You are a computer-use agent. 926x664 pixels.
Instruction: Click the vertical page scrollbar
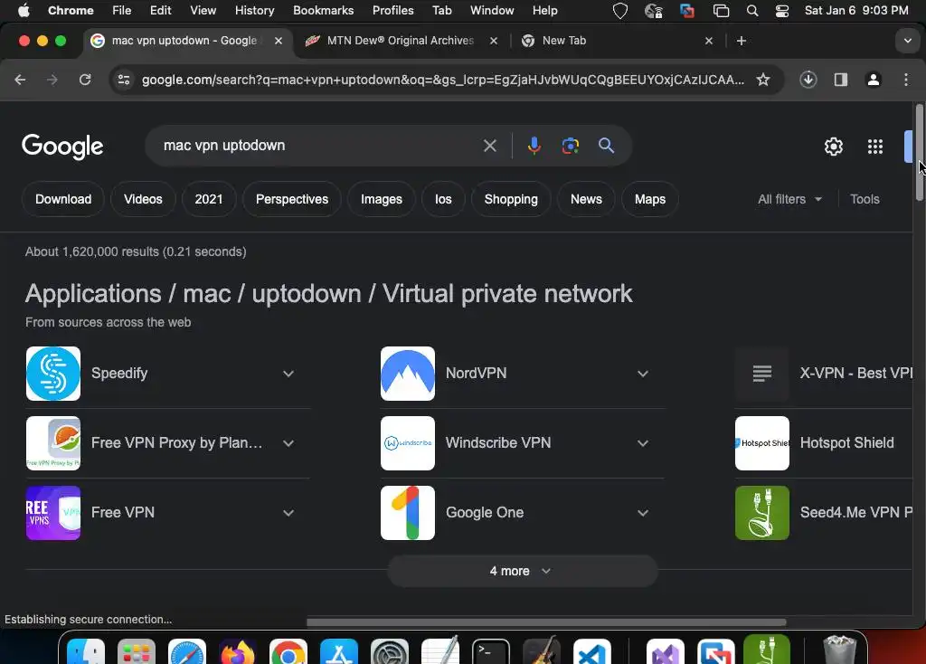[x=919, y=154]
